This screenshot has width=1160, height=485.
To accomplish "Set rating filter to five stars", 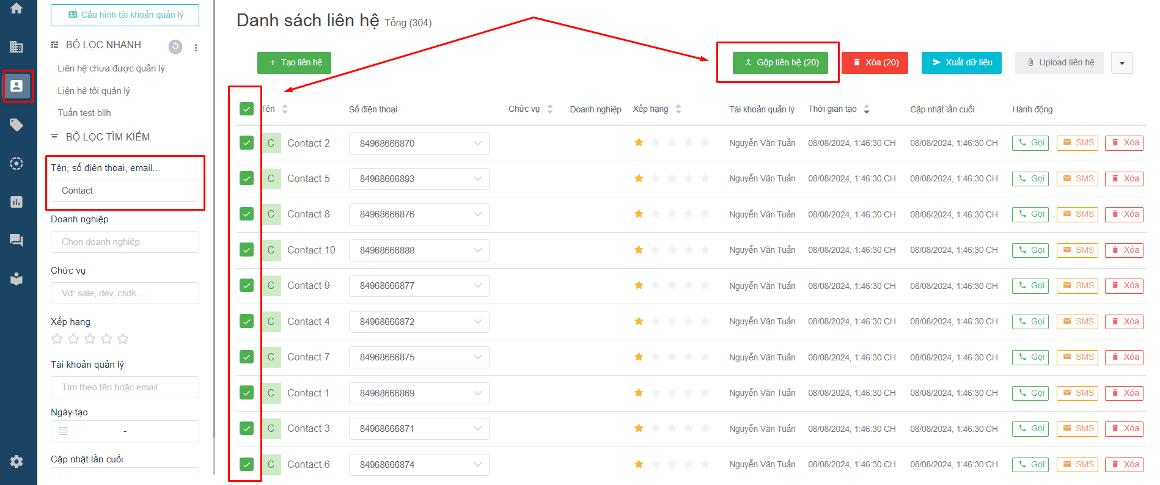I will [x=123, y=339].
